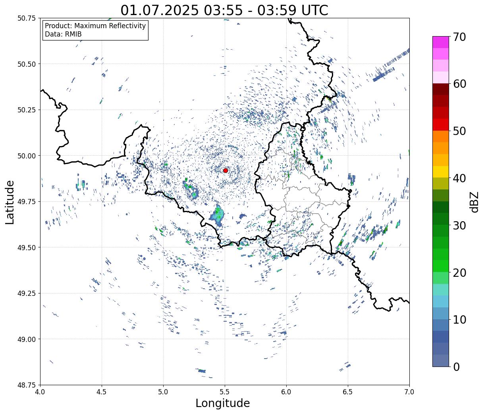Click the 'dBZ' colorbar label
The image size is (484, 413).
pos(474,202)
